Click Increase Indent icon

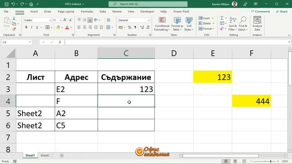[101, 27]
